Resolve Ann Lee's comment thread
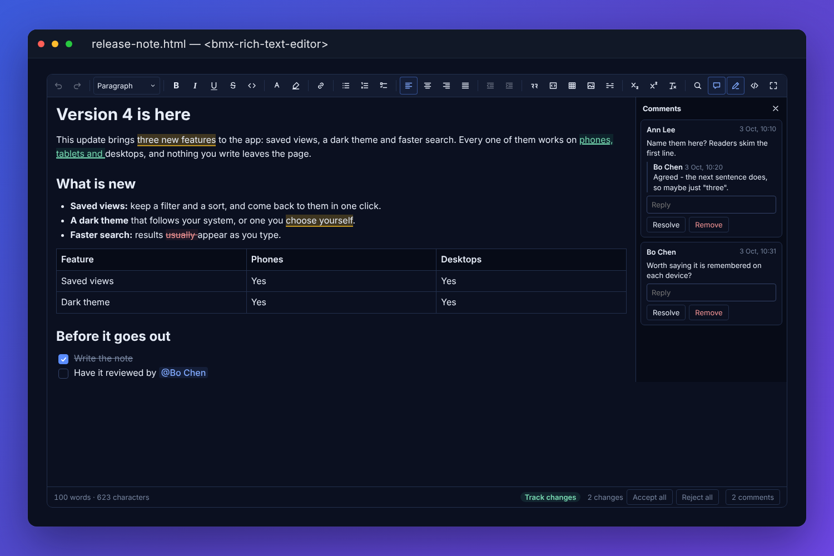 pos(666,225)
